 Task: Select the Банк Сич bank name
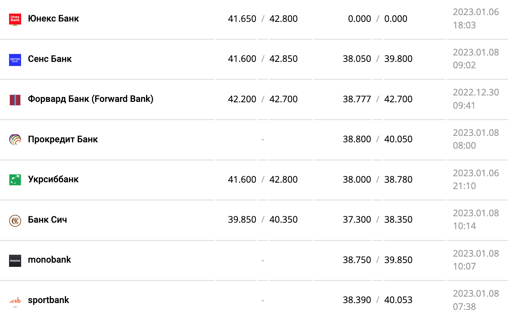coord(48,220)
